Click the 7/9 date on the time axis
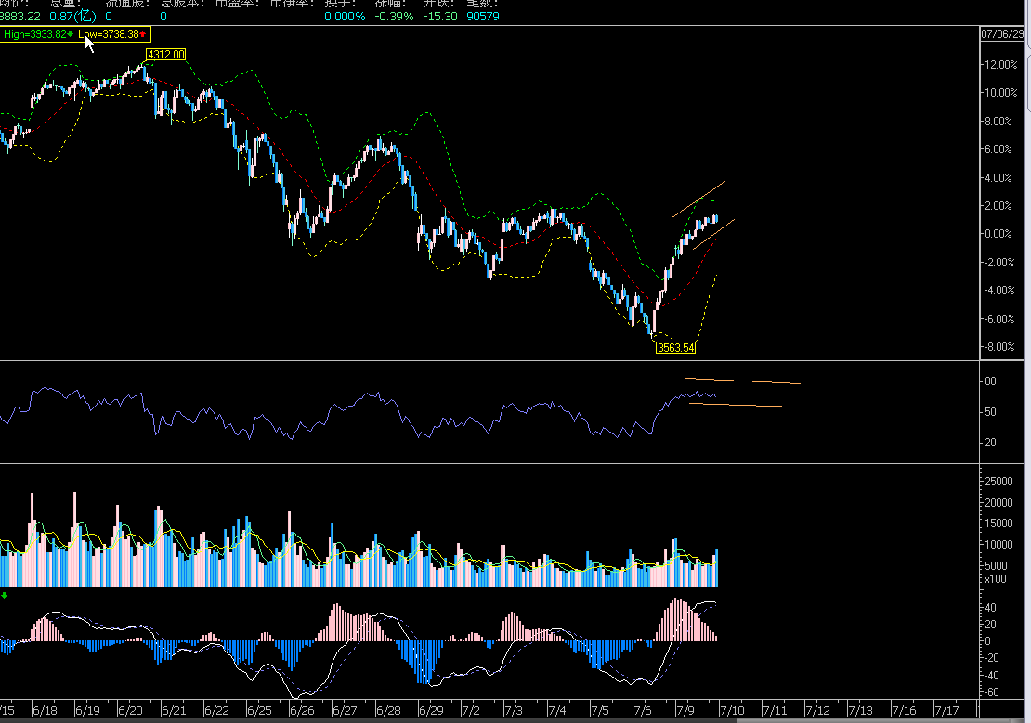This screenshot has height=723, width=1031. [685, 710]
